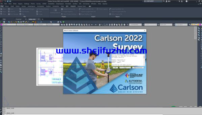Add a new drawing tab with plus
Screen dimensions: 202x115
[42, 19]
